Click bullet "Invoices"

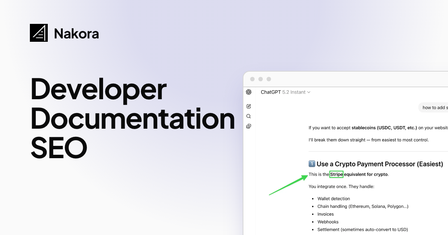pos(326,214)
